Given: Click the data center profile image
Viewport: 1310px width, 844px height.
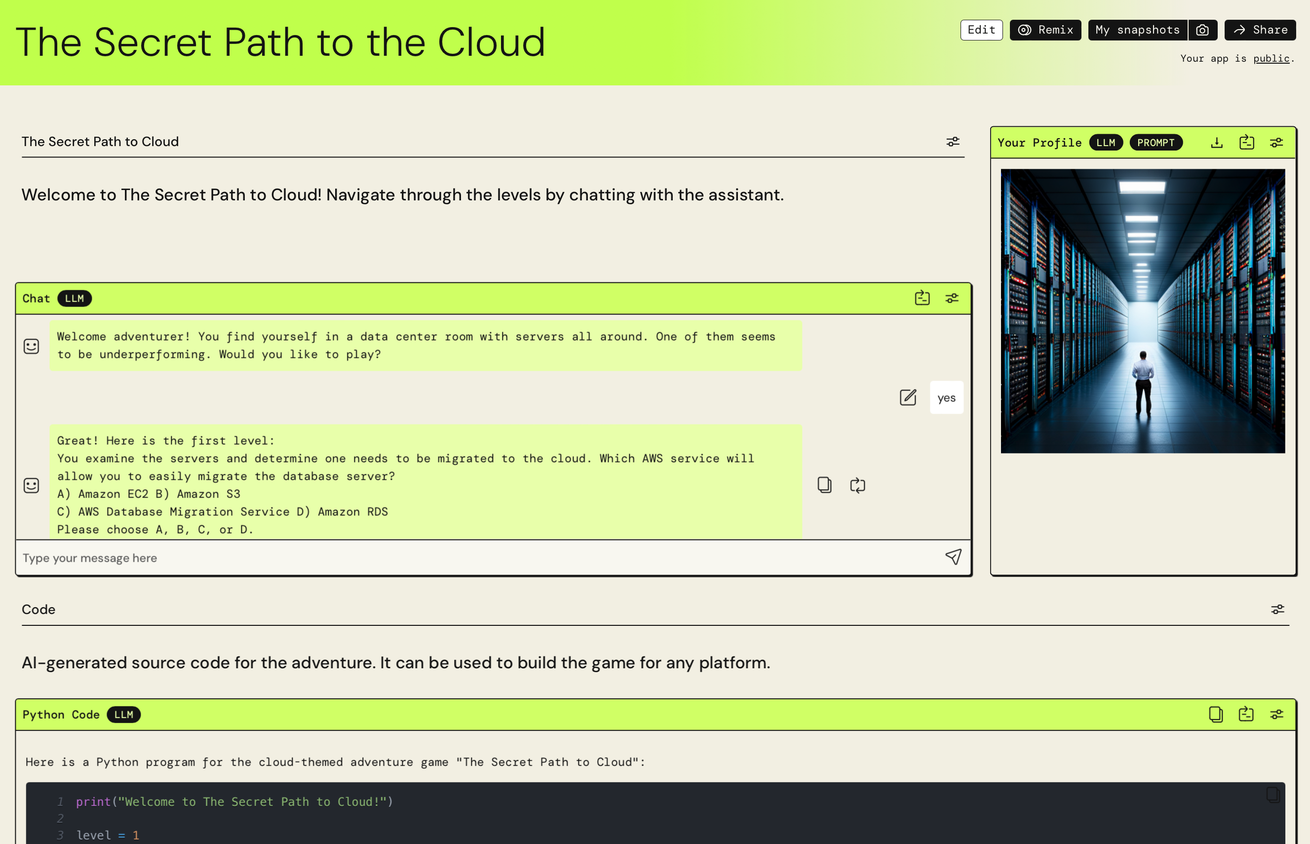Looking at the screenshot, I should click(1142, 311).
